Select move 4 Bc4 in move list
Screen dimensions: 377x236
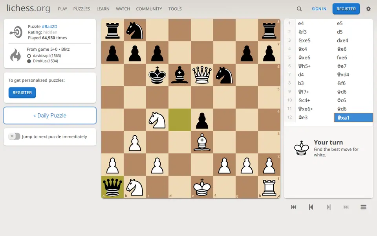click(x=315, y=49)
